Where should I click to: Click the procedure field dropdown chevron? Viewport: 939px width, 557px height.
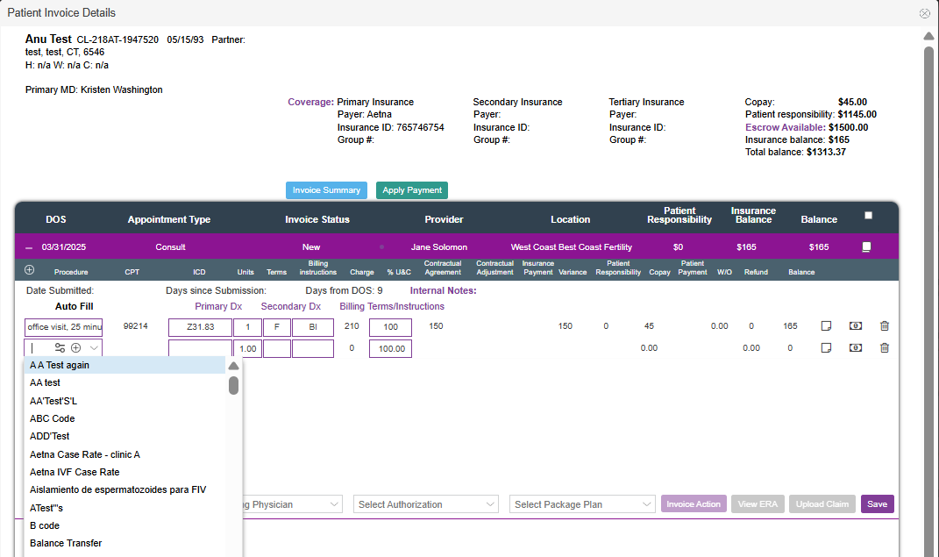point(94,348)
